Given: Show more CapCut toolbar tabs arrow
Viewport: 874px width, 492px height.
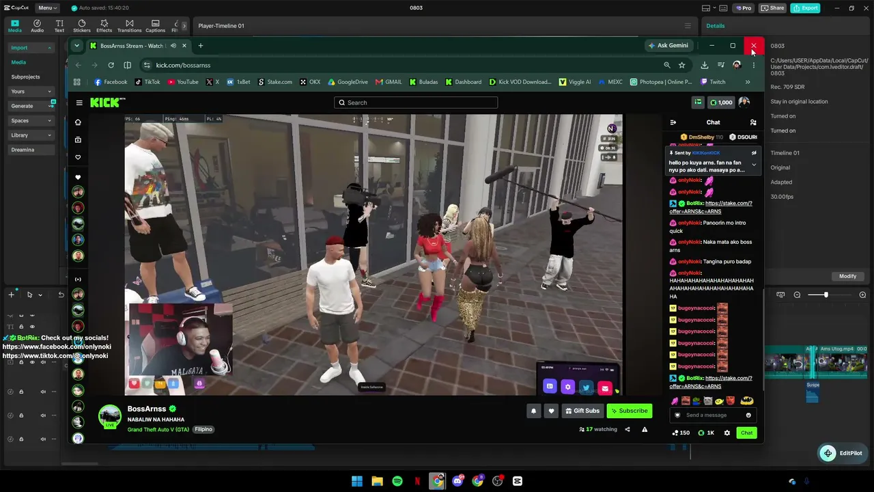Looking at the screenshot, I should click(x=184, y=26).
